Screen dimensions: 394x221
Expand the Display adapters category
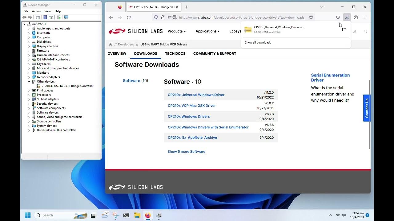pyautogui.click(x=29, y=46)
